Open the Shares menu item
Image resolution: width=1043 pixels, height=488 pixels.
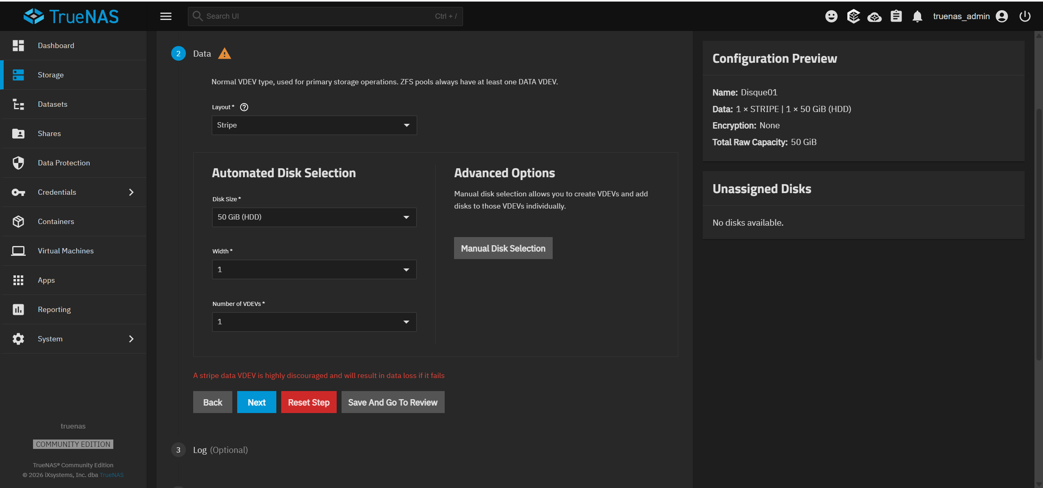pyautogui.click(x=73, y=134)
